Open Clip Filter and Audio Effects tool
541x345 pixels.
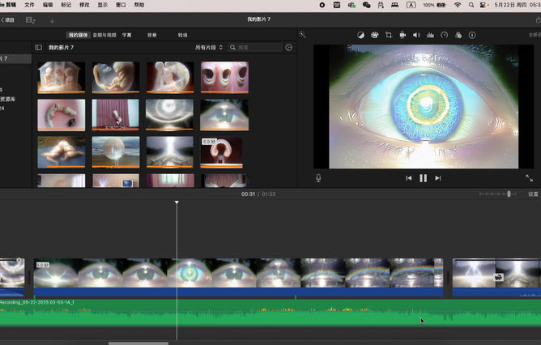coord(458,35)
